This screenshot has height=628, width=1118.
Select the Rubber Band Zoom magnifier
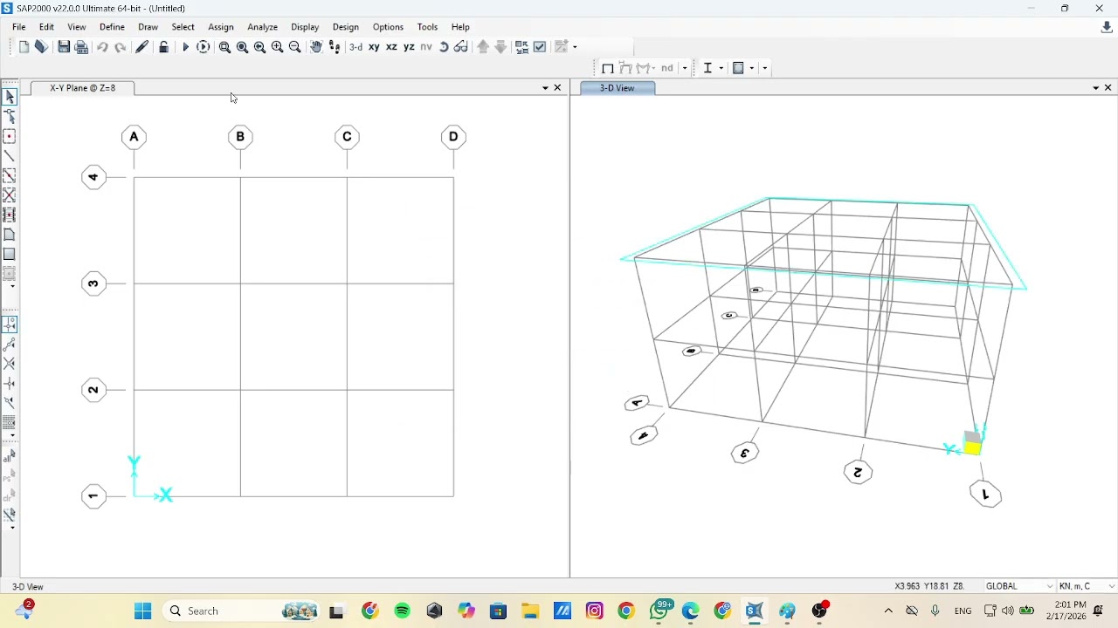224,47
